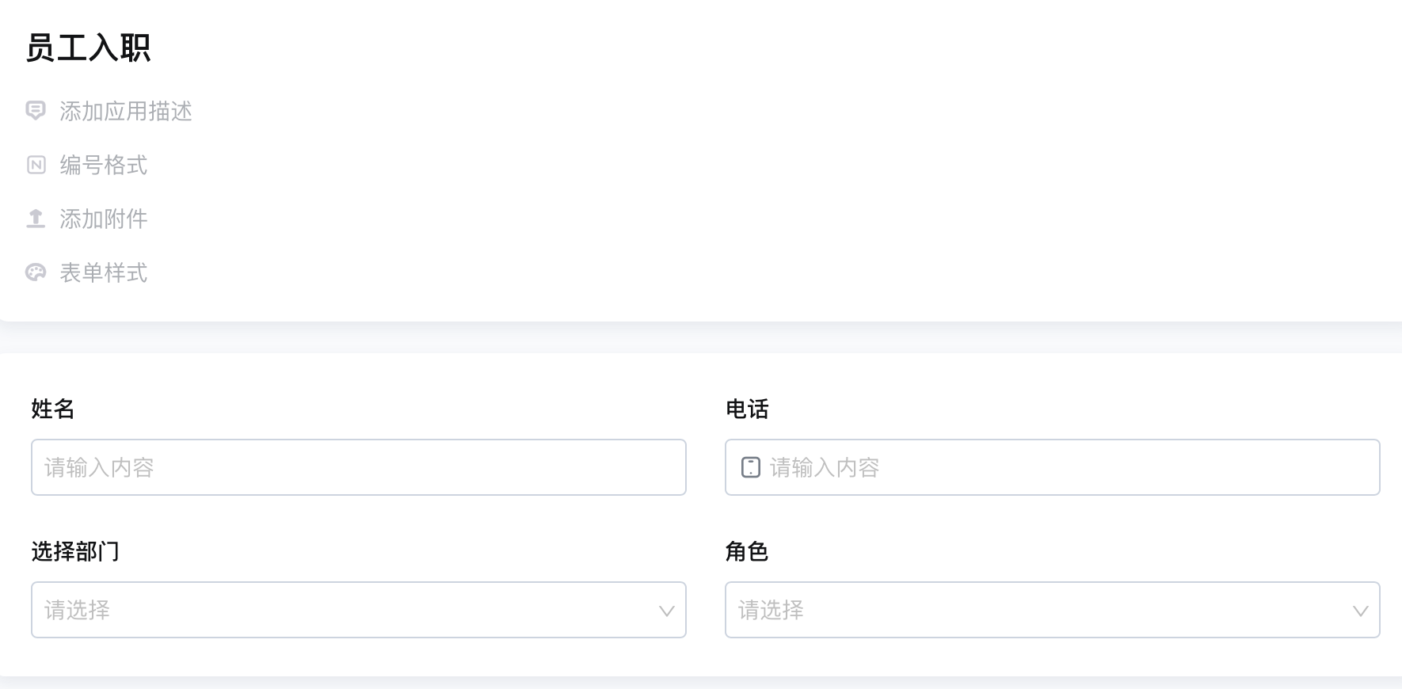Select the 电话 field label
The height and width of the screenshot is (689, 1402).
coord(747,409)
